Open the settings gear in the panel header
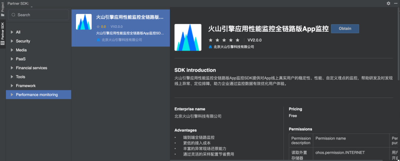 tap(388, 3)
